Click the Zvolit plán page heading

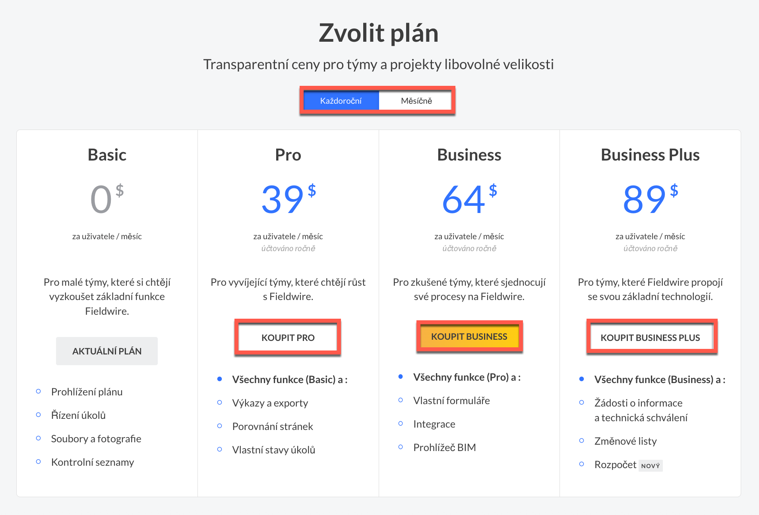pyautogui.click(x=378, y=33)
